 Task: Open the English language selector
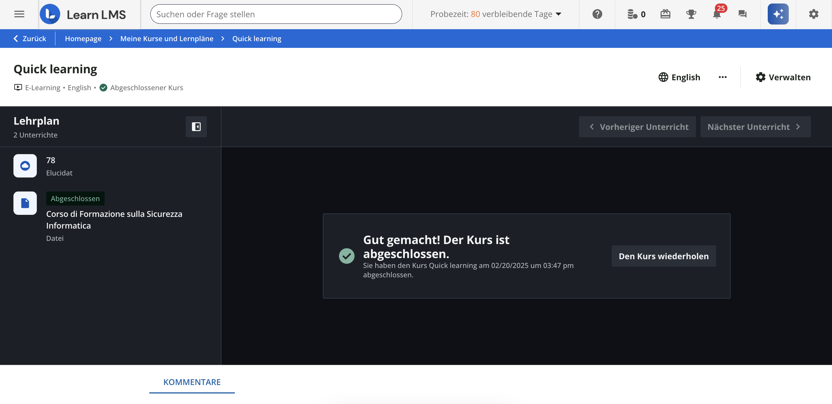pos(679,77)
